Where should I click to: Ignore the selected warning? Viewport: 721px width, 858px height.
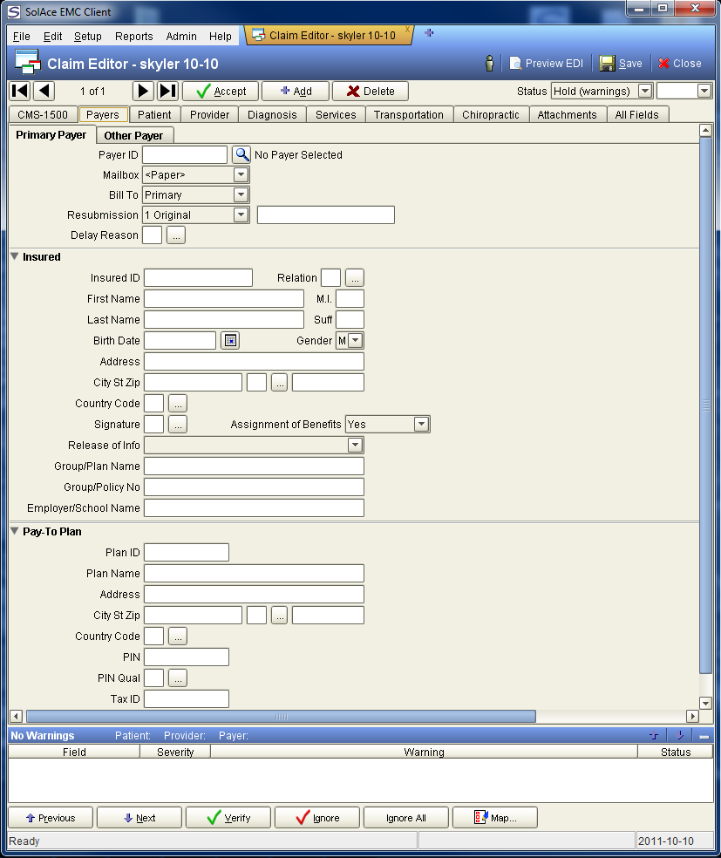point(317,818)
